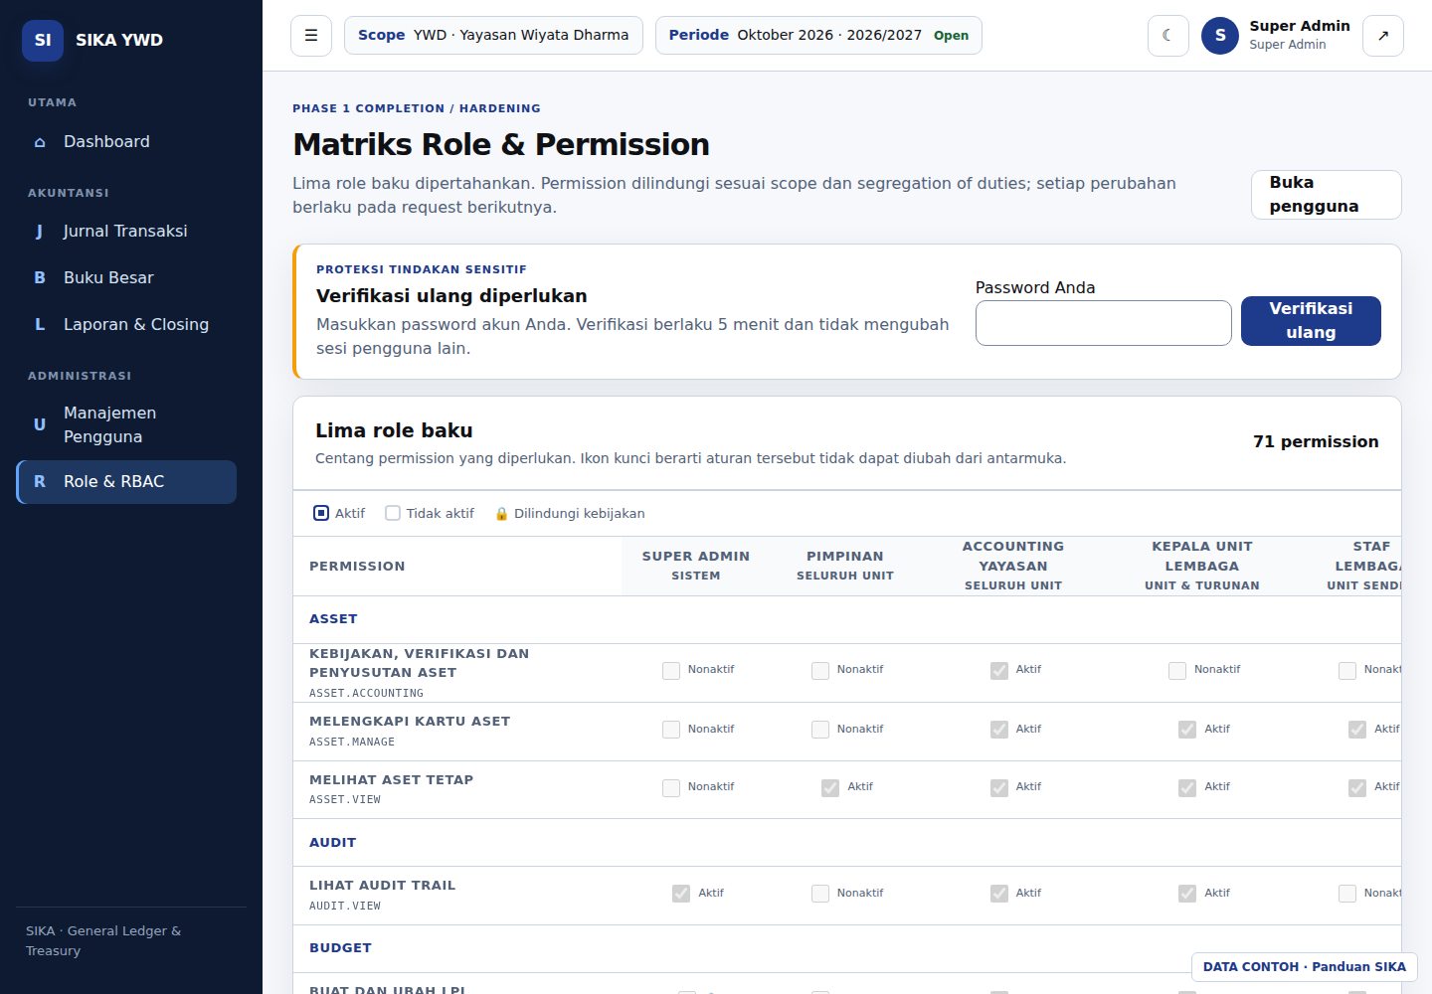The image size is (1432, 994).
Task: Click the SI logo badge in sidebar
Action: (43, 41)
